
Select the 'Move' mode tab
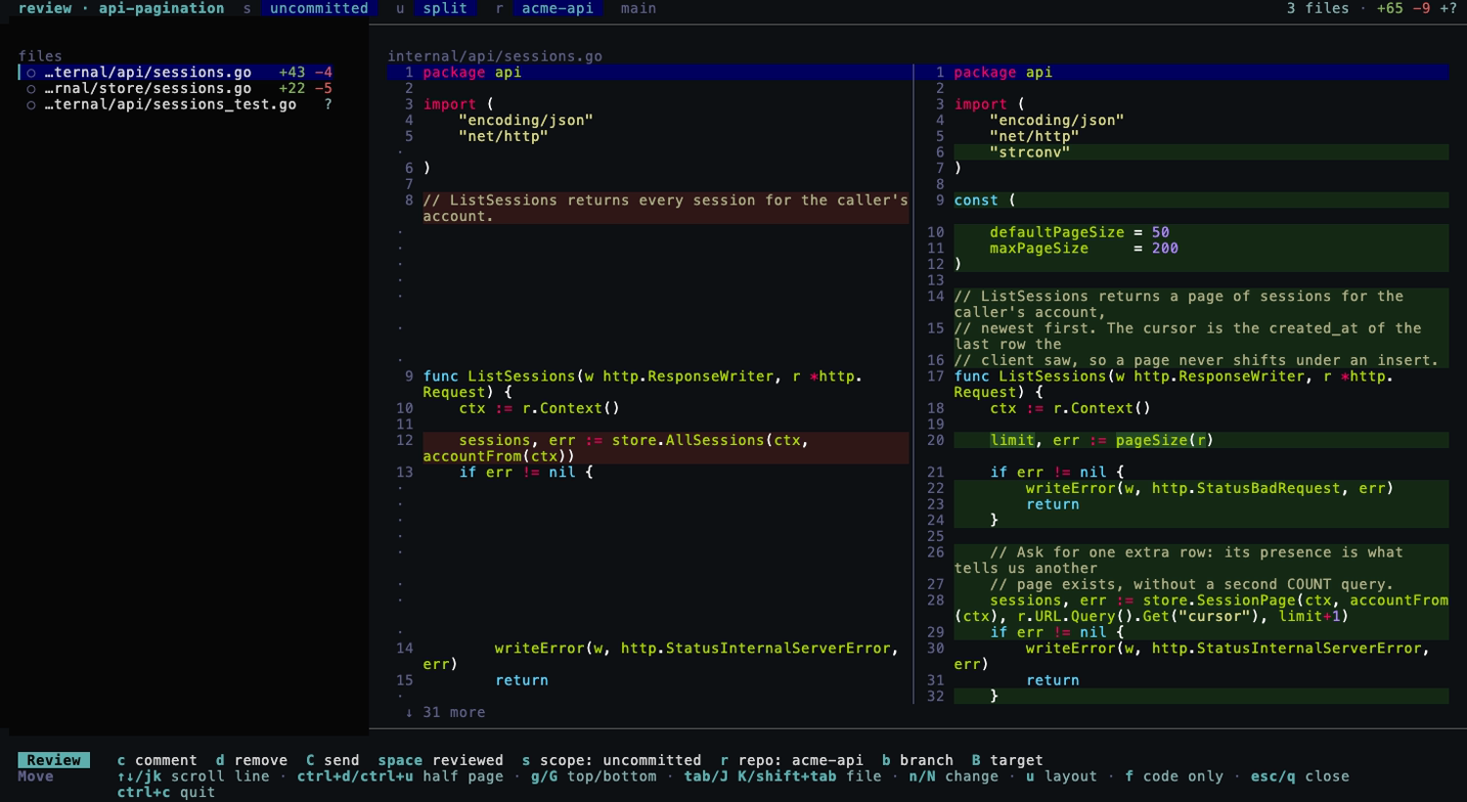pos(35,777)
